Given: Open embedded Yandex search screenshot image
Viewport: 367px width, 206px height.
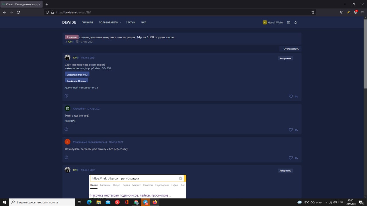Looking at the screenshot, I should point(138,187).
